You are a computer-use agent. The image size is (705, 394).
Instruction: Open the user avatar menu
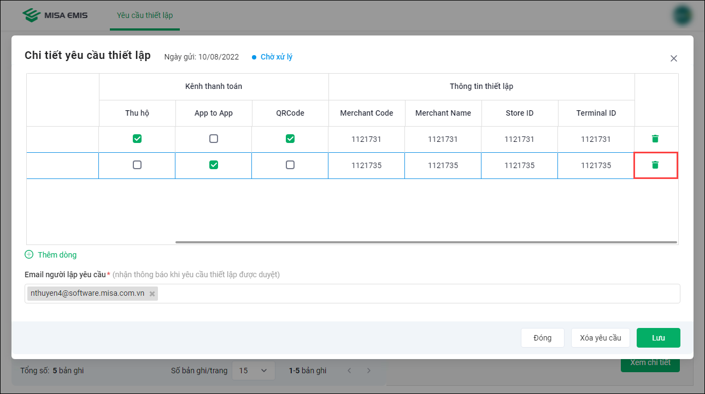pyautogui.click(x=683, y=15)
